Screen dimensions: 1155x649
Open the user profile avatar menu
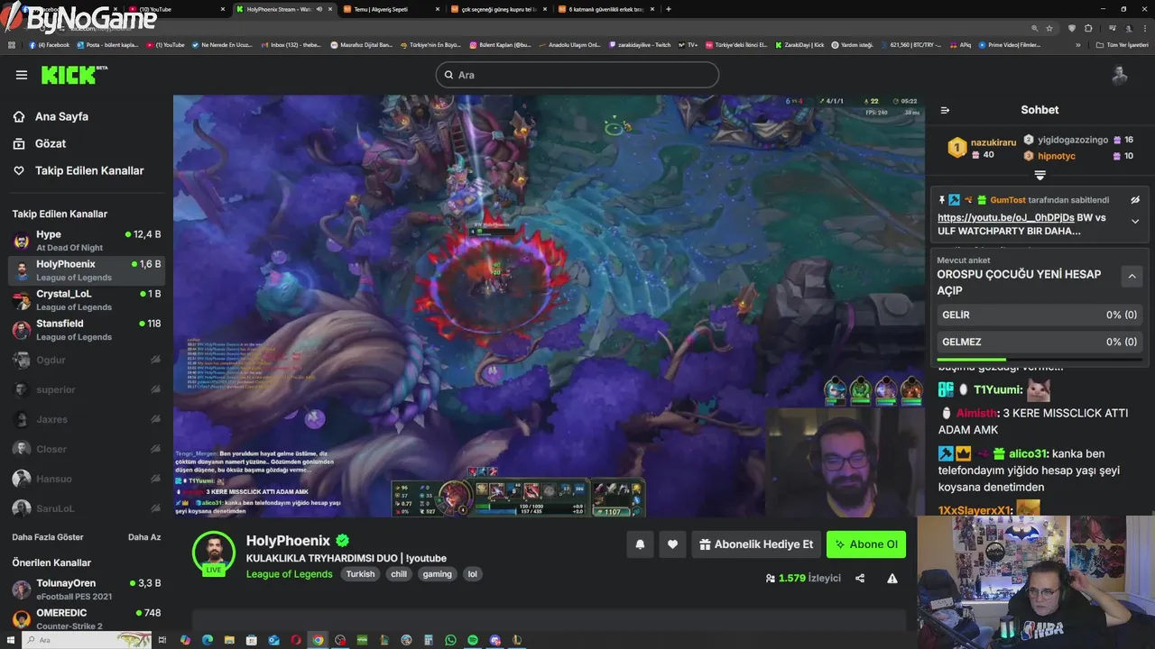click(1120, 75)
